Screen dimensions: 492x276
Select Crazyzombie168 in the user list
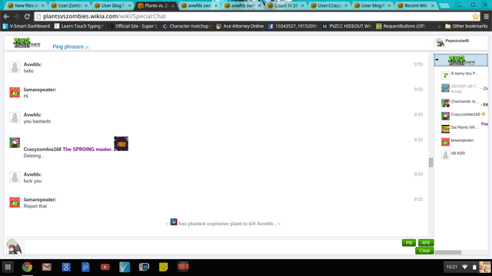(x=460, y=116)
